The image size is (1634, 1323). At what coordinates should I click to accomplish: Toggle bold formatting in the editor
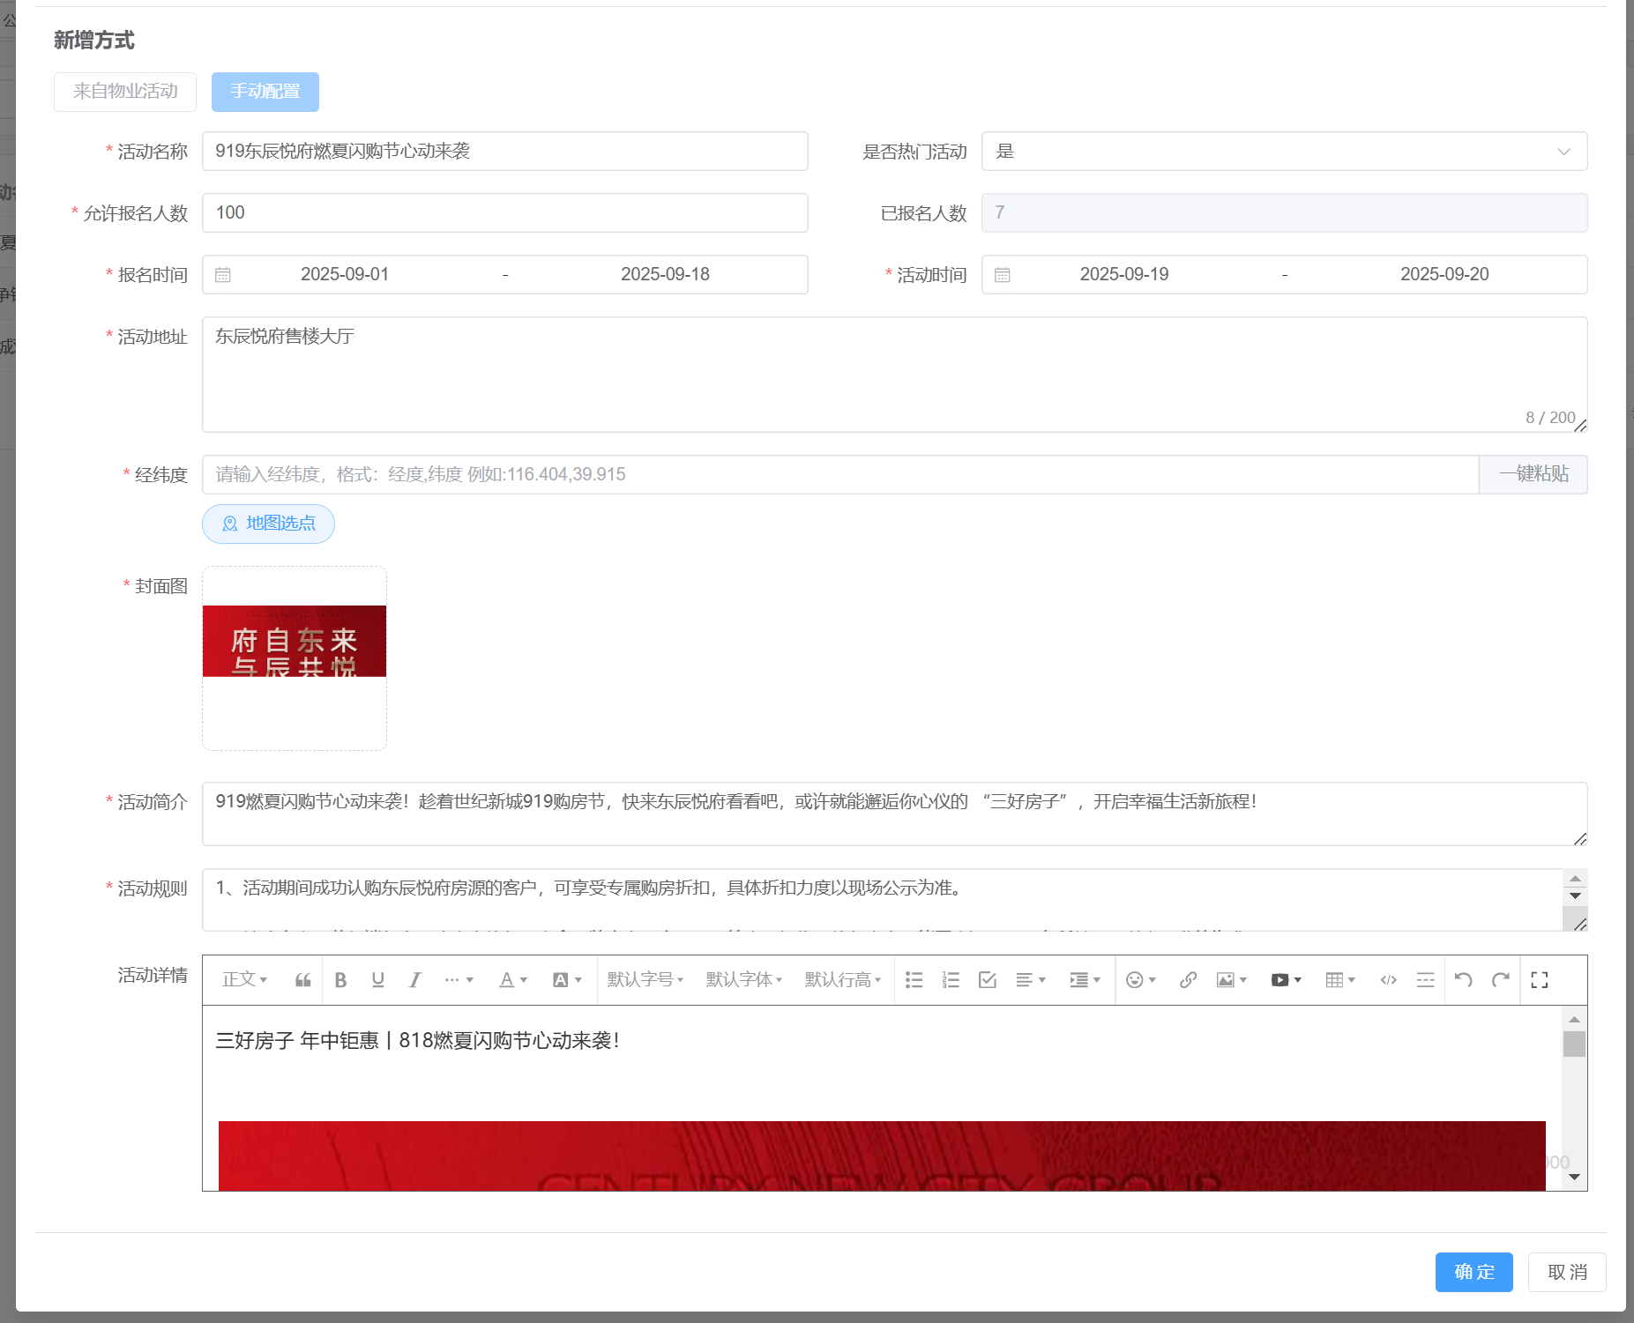click(340, 980)
